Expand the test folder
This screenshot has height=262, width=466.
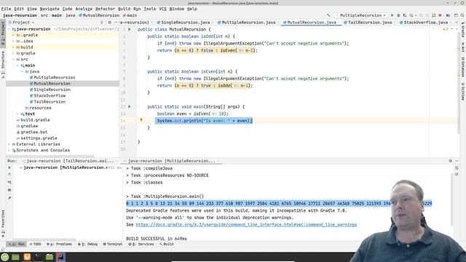(x=17, y=114)
